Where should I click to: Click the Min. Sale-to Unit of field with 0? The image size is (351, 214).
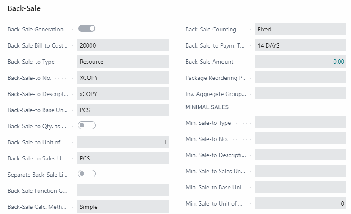click(x=301, y=203)
